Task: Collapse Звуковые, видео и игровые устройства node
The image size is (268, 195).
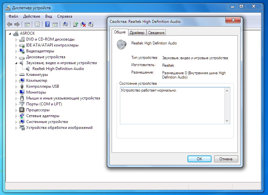Action: 16,63
